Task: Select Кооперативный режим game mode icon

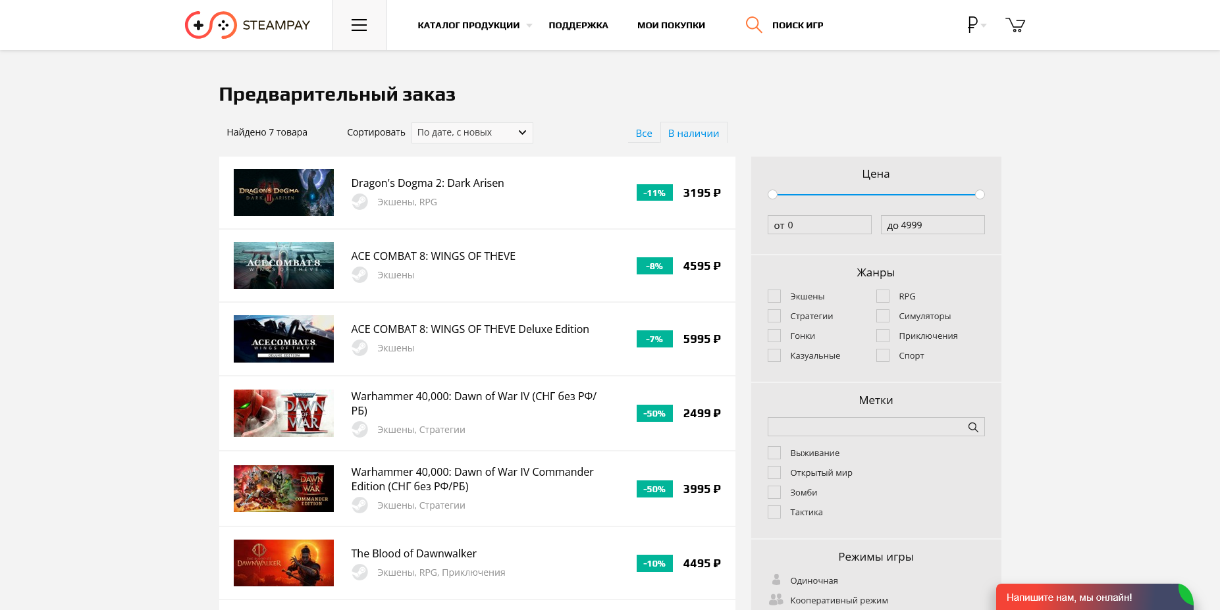Action: pos(776,599)
